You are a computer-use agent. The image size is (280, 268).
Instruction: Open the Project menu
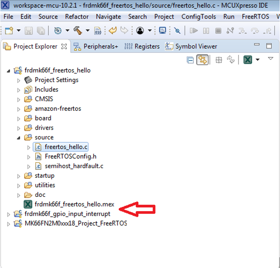[x=164, y=17]
